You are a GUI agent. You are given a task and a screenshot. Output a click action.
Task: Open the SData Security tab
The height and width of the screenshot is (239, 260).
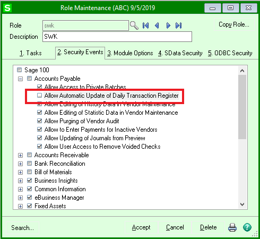(180, 53)
